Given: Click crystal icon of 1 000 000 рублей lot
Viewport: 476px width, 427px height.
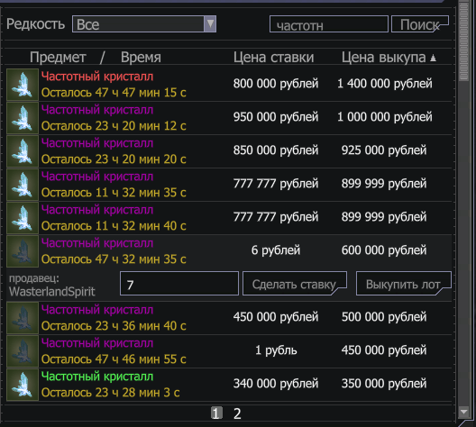Looking at the screenshot, I should (23, 118).
